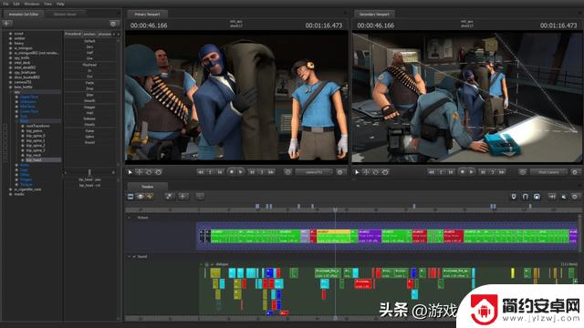Jump to first frame in Secondary Viewport
The height and width of the screenshot is (328, 584).
tap(432, 172)
